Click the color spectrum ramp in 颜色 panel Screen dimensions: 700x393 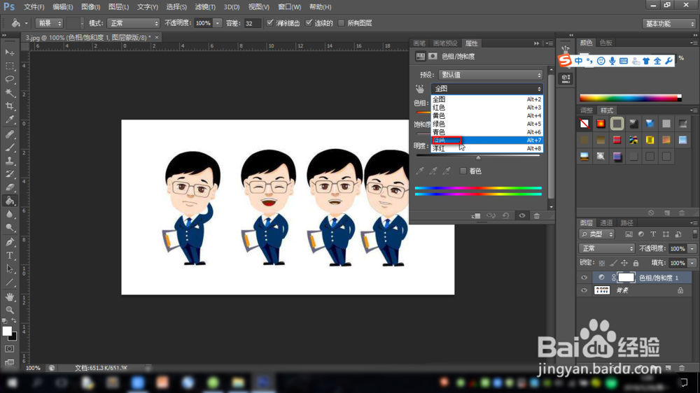tap(629, 98)
